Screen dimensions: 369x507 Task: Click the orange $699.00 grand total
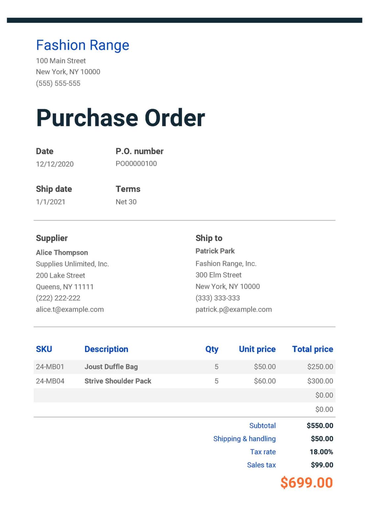coord(306,483)
